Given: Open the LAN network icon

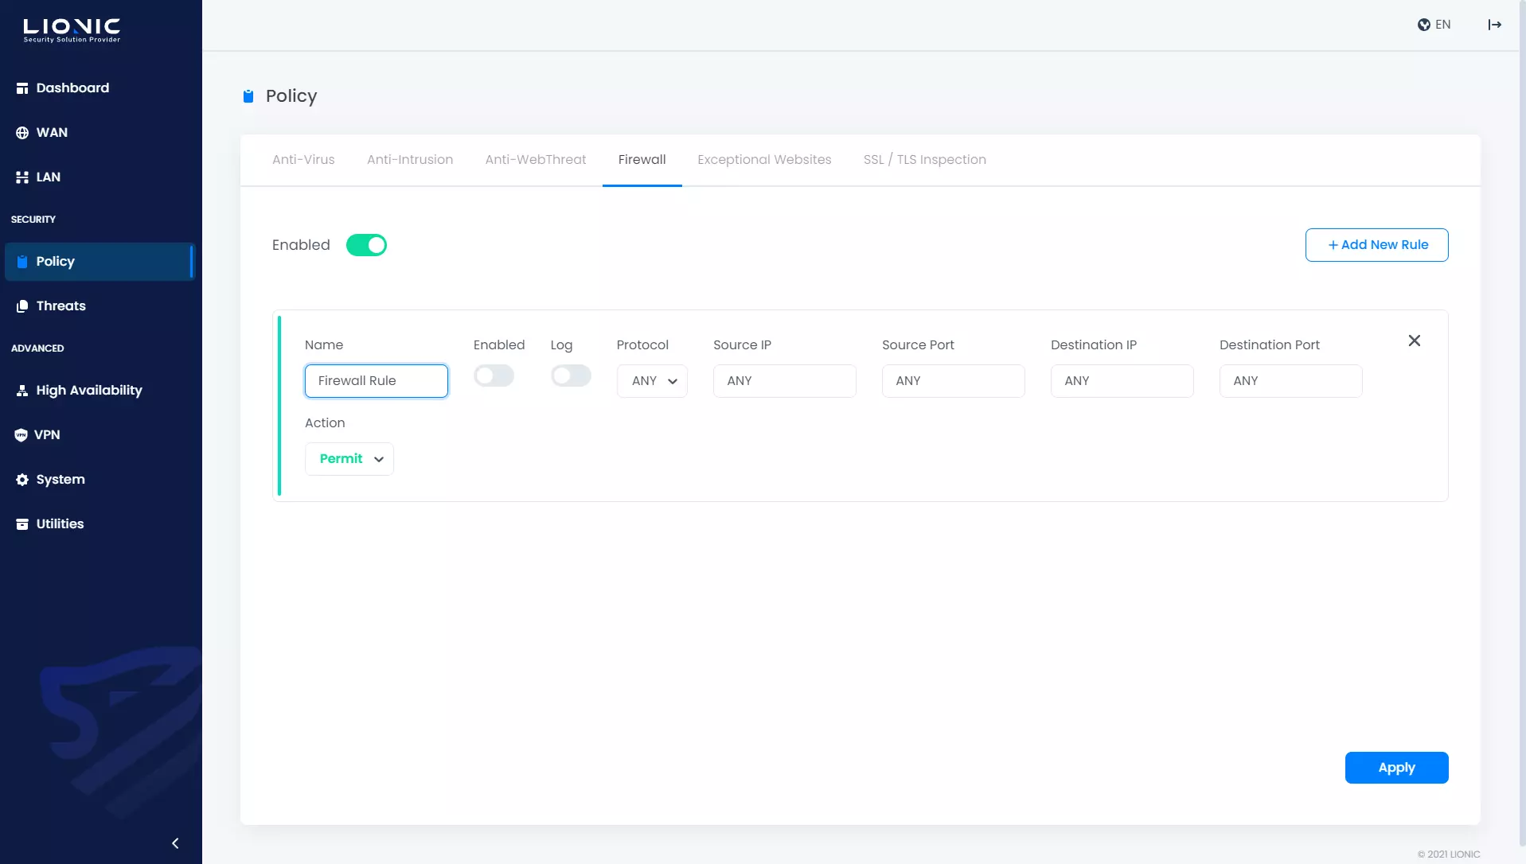Looking at the screenshot, I should pos(22,177).
